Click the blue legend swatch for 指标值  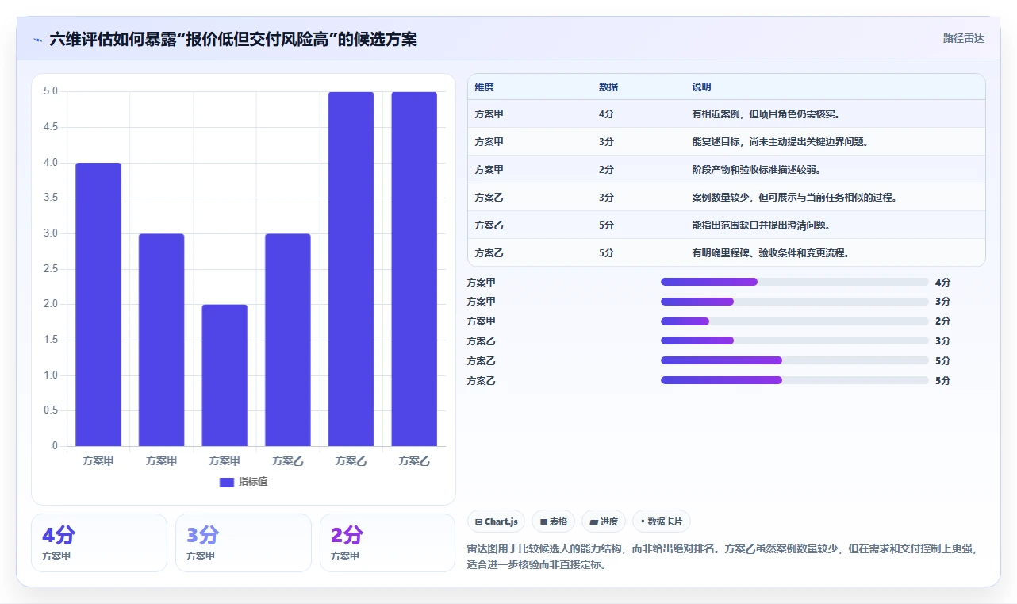tap(227, 483)
